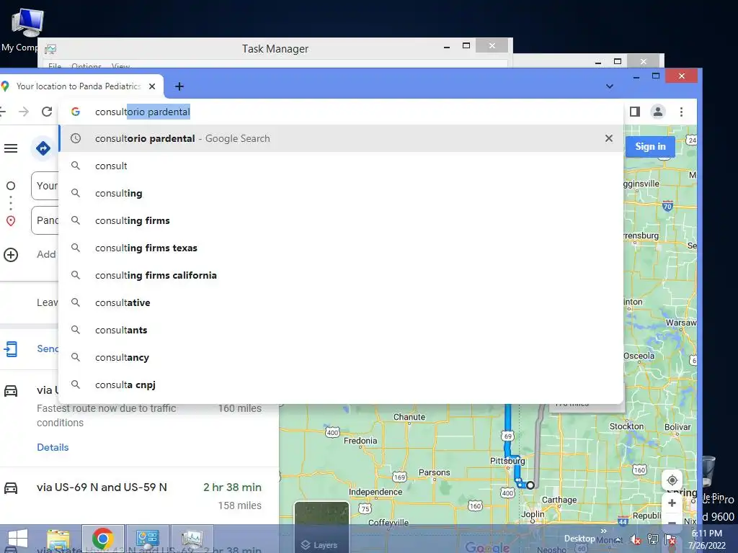Choose the 'consult' suggestion
This screenshot has width=738, height=553.
point(341,166)
